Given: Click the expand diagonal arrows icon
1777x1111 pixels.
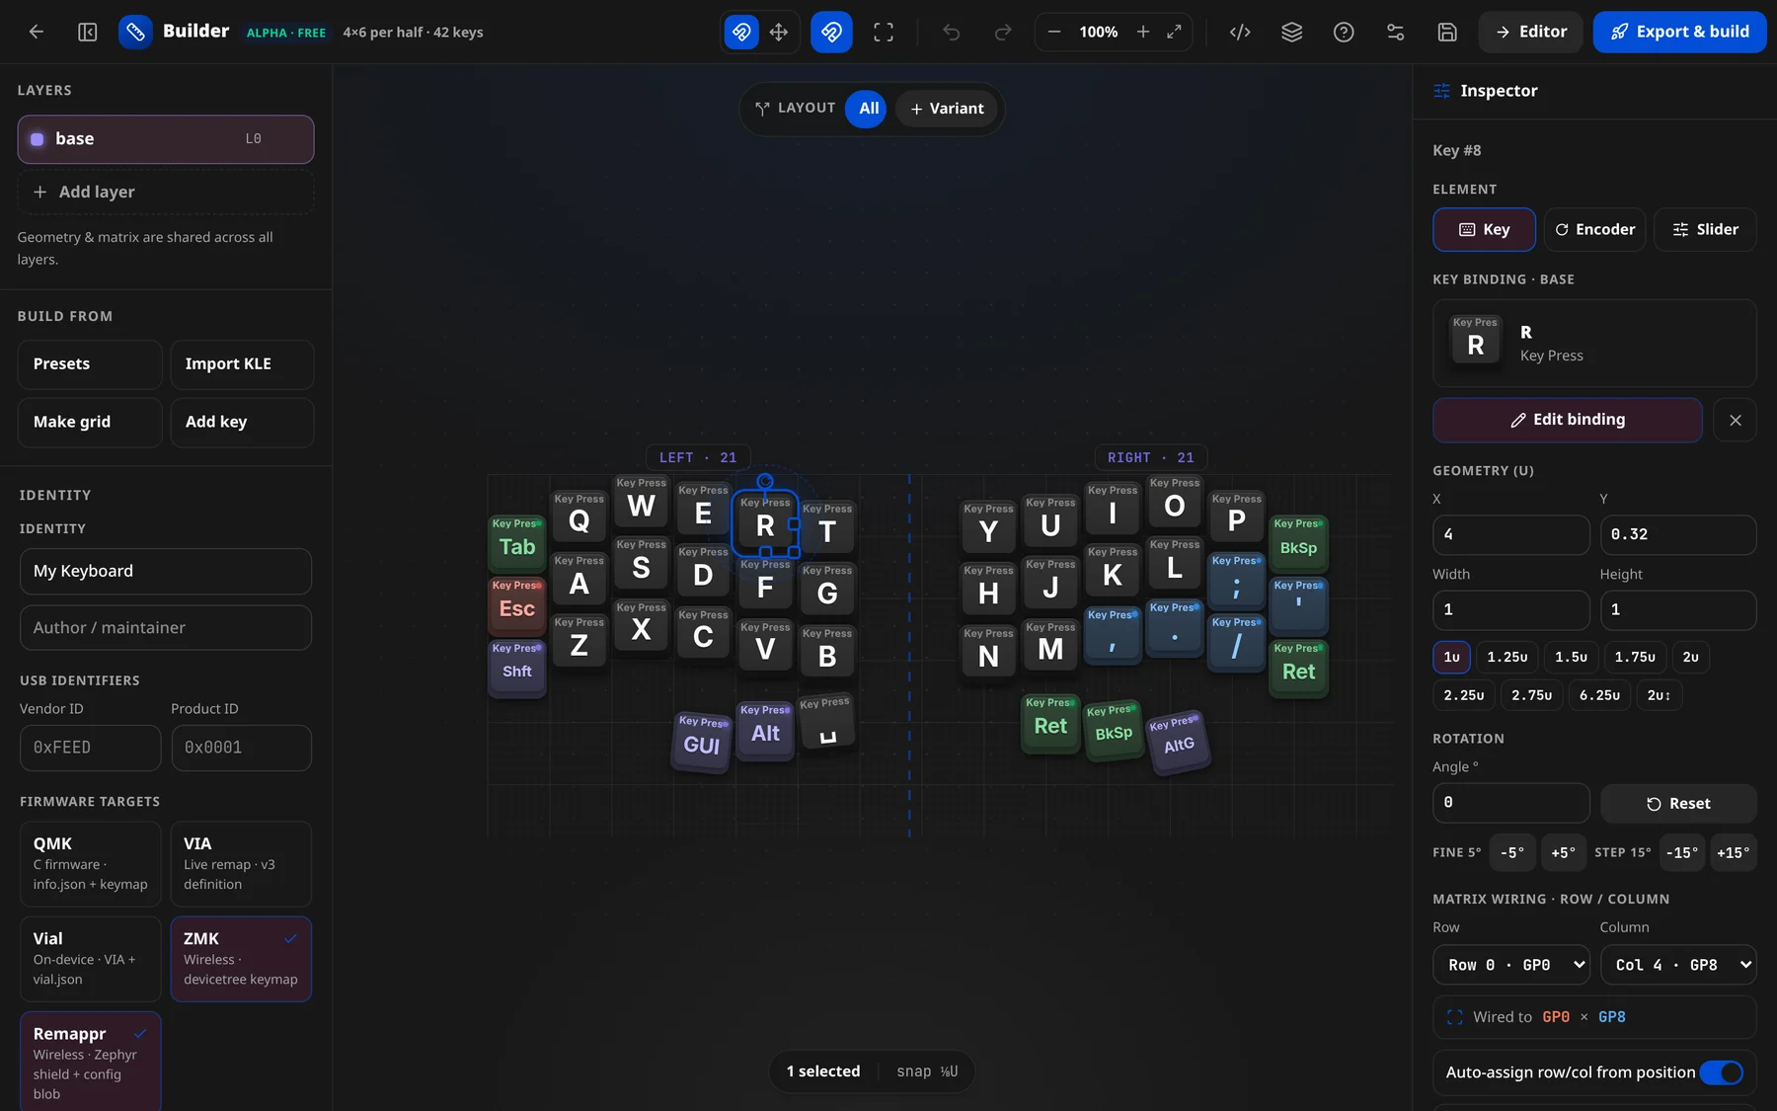Looking at the screenshot, I should click(x=1174, y=32).
